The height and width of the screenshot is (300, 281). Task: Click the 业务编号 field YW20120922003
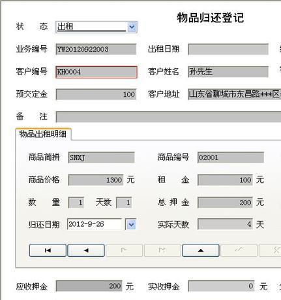(x=96, y=49)
